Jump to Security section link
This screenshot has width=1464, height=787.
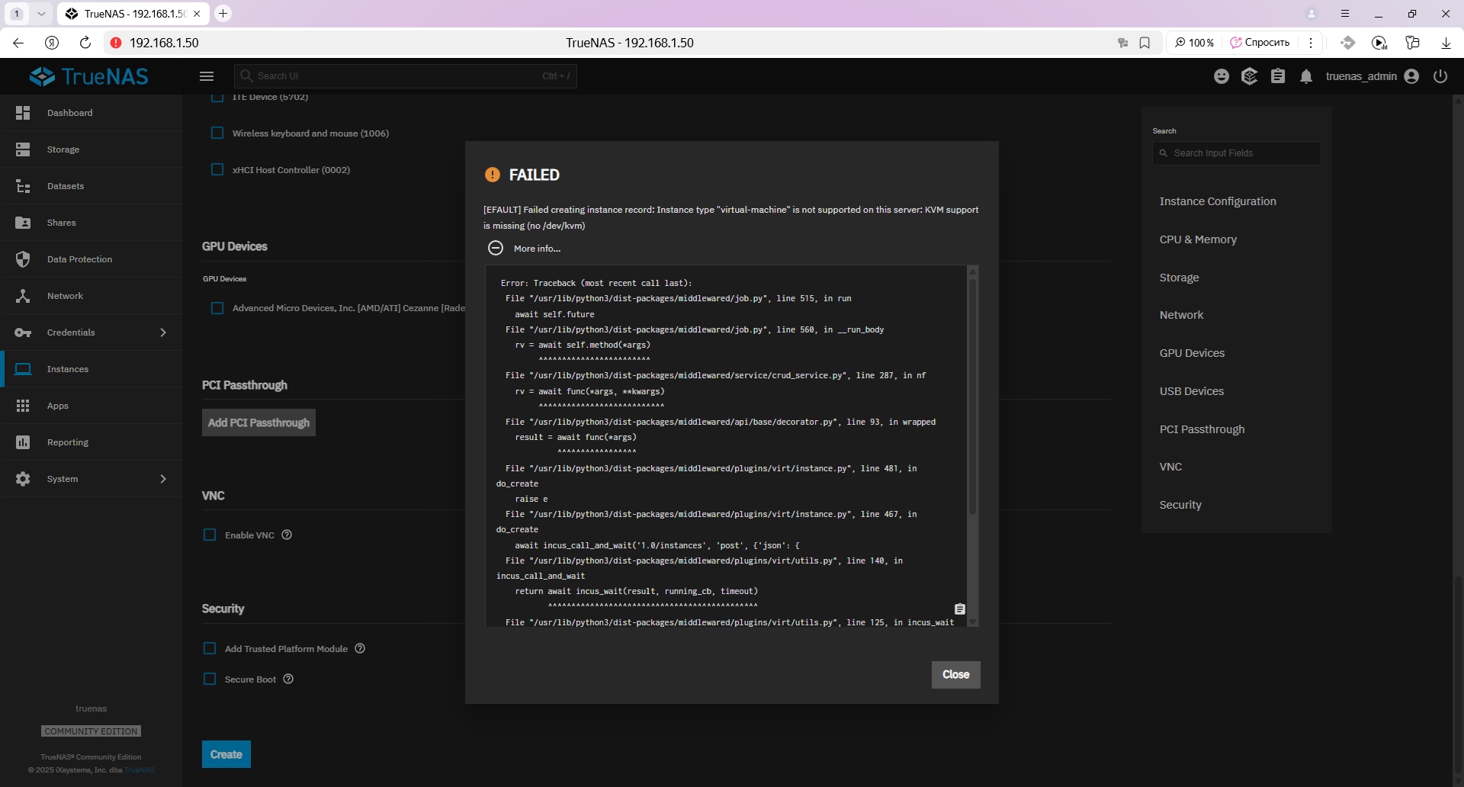tap(1180, 505)
